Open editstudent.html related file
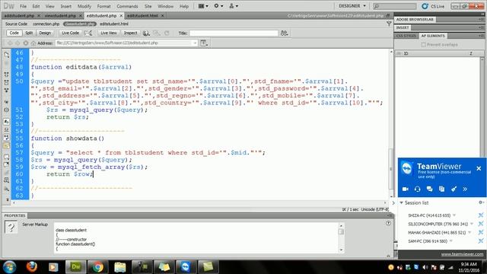 point(114,24)
